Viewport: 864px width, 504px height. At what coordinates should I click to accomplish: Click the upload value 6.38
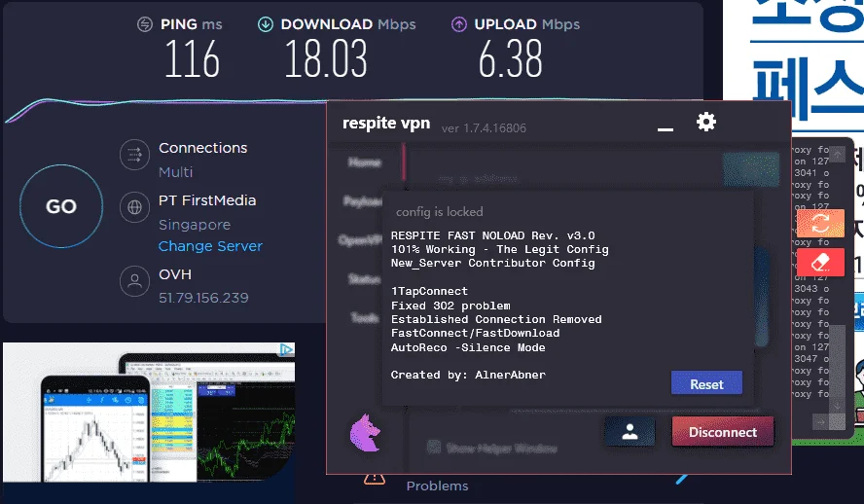(x=510, y=59)
